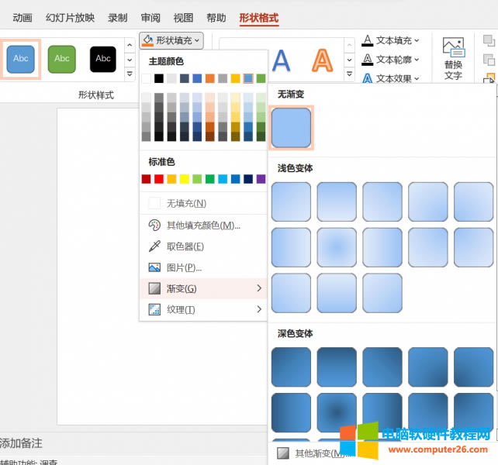Toggle the 无填充 no fill option
The height and width of the screenshot is (465, 498).
coord(185,203)
